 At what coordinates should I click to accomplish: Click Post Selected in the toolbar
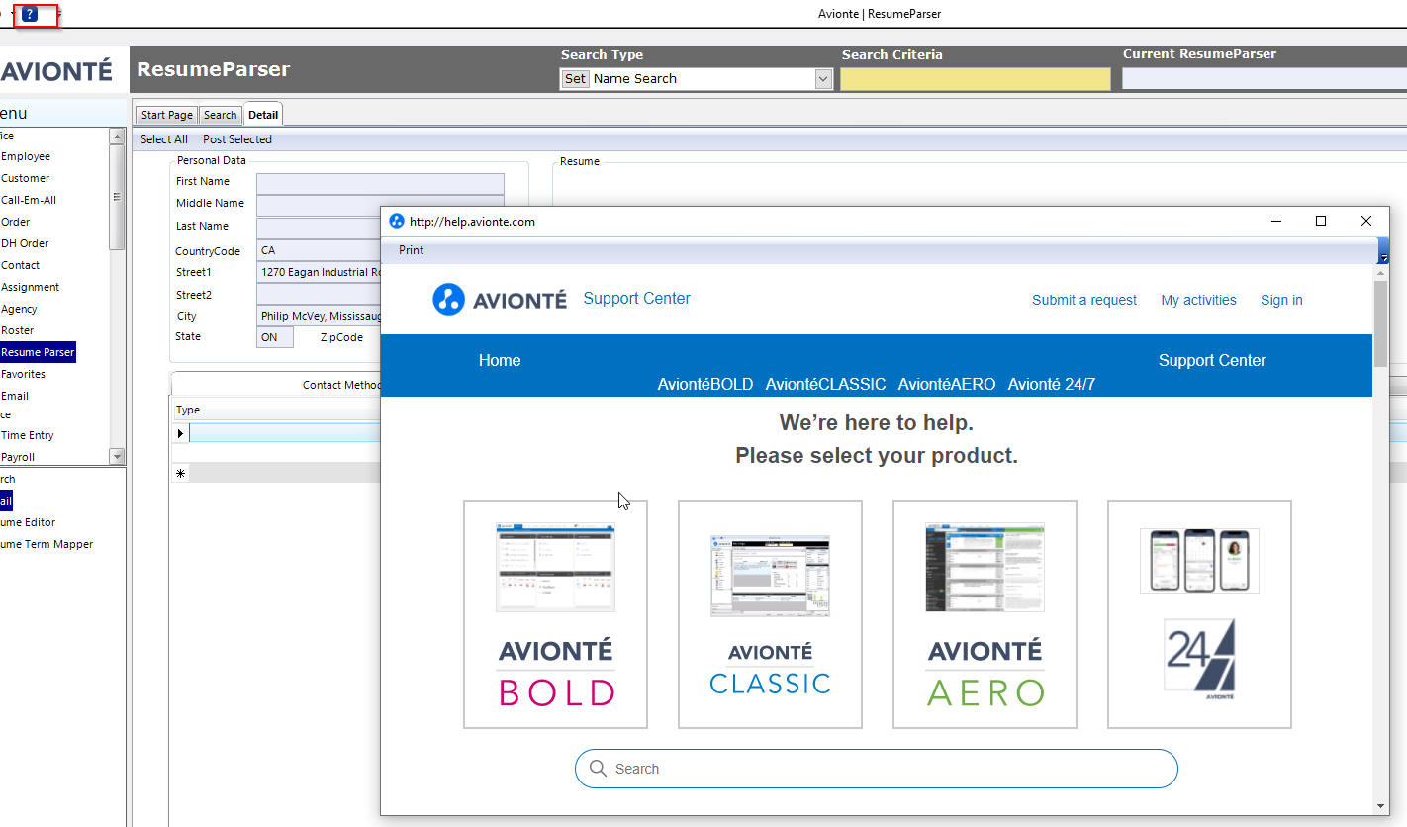click(x=237, y=139)
